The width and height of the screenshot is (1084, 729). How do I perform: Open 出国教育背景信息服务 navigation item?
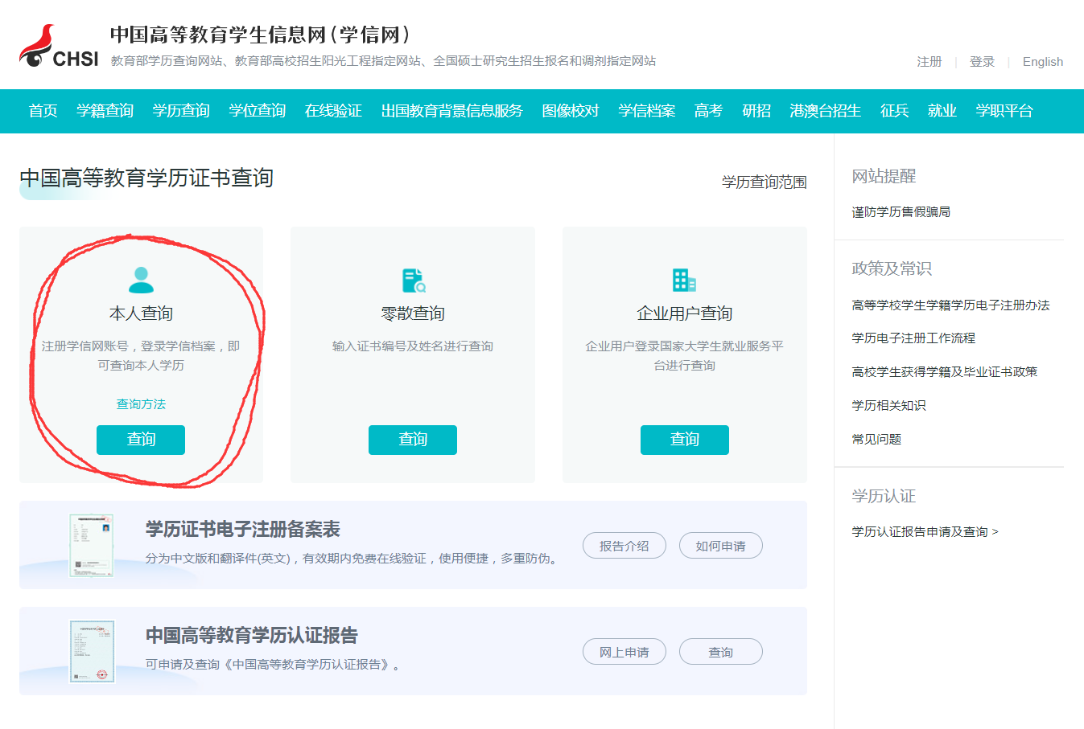click(x=451, y=111)
